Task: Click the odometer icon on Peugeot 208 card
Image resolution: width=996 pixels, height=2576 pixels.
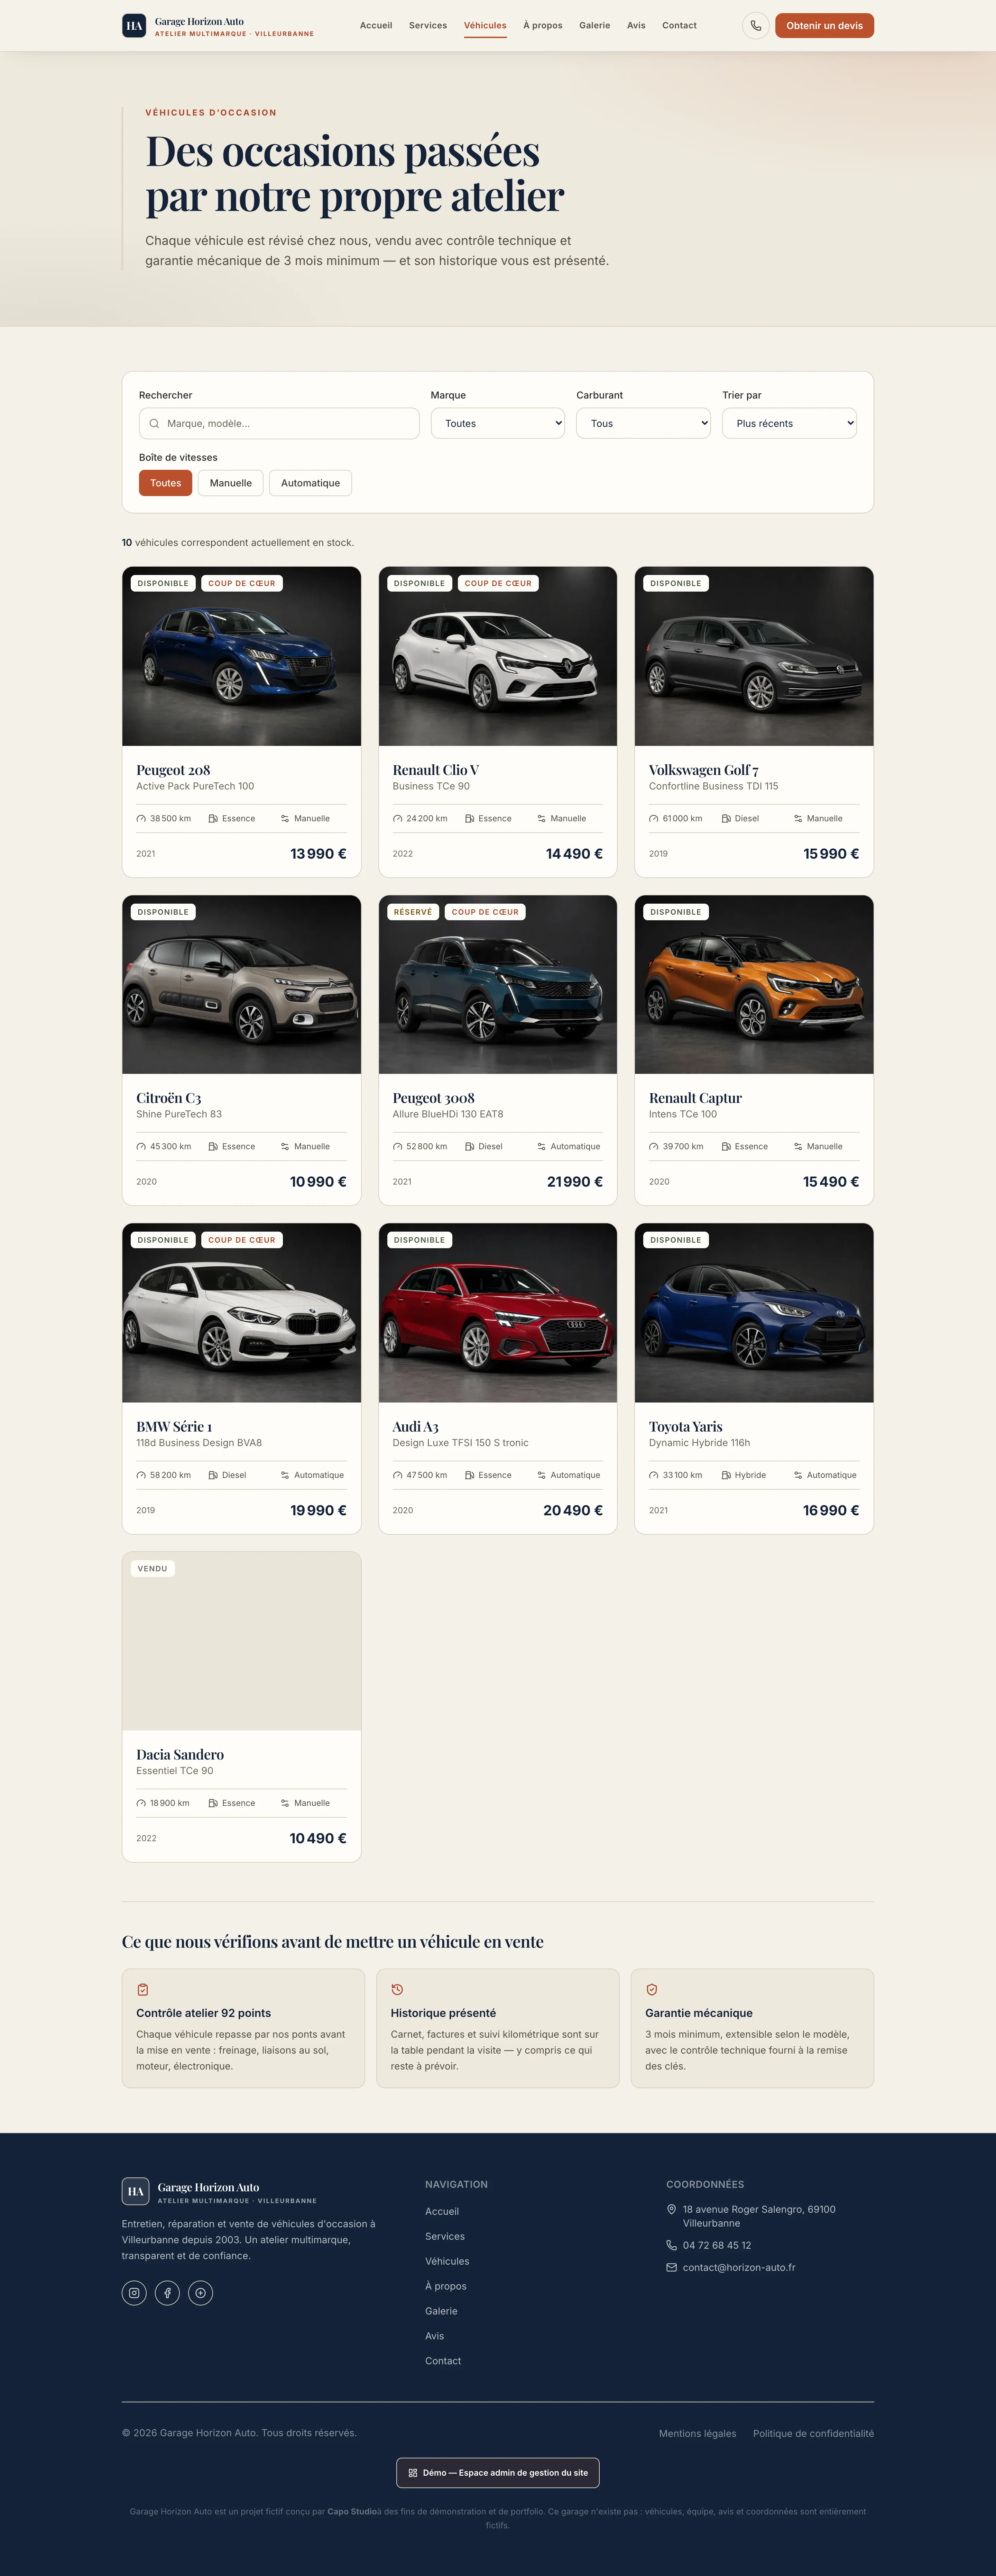Action: point(141,819)
